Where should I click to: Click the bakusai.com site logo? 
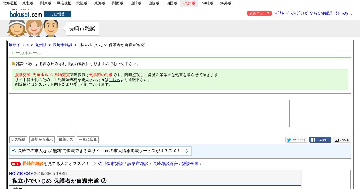[x=26, y=13]
